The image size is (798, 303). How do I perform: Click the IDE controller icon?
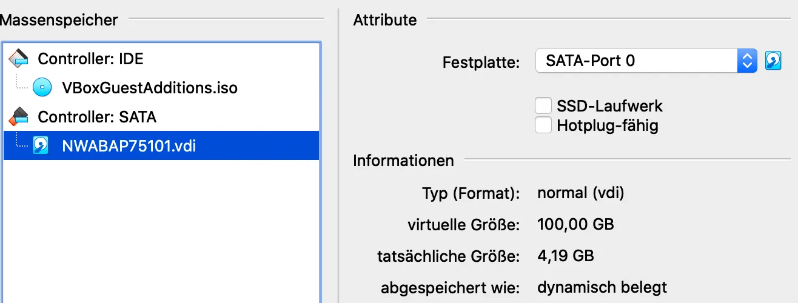pyautogui.click(x=19, y=59)
